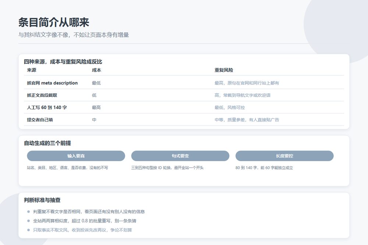Click the cell 中等，质量参差，有人直接贴广告

[x=247, y=120]
